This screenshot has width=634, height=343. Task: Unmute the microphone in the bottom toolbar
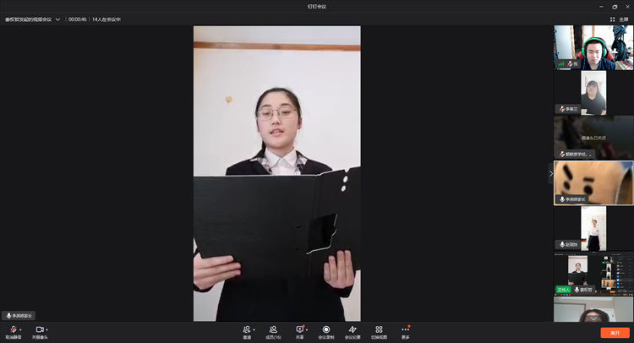[13, 329]
